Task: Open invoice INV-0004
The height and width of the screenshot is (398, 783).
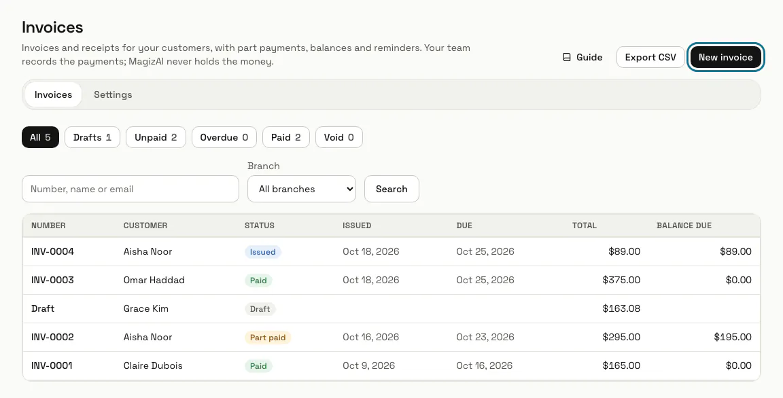Action: click(x=52, y=251)
